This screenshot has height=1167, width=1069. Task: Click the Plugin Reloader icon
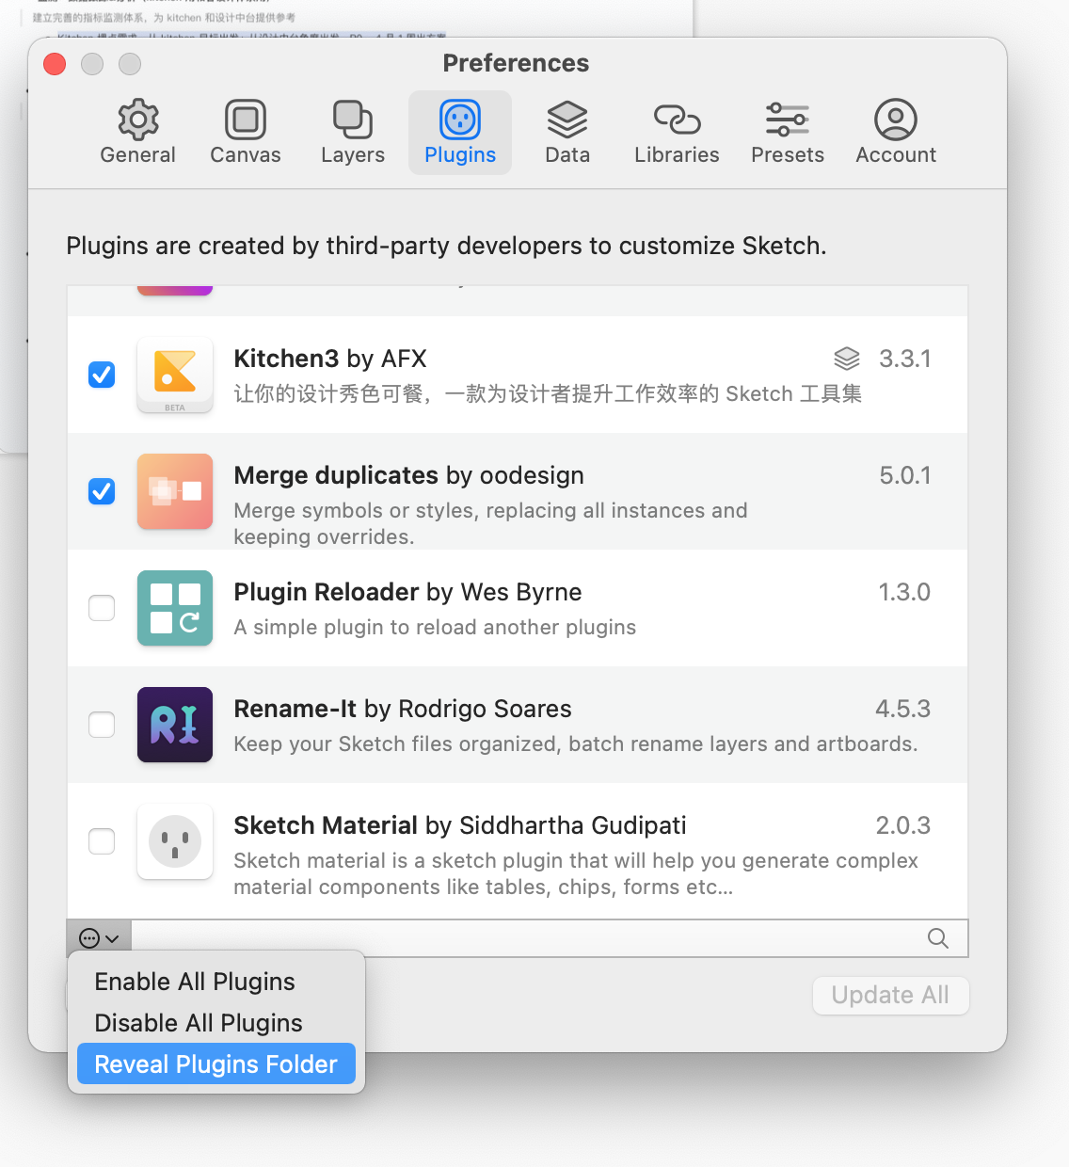[175, 608]
